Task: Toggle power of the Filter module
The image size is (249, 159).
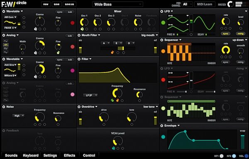Action: (79, 59)
